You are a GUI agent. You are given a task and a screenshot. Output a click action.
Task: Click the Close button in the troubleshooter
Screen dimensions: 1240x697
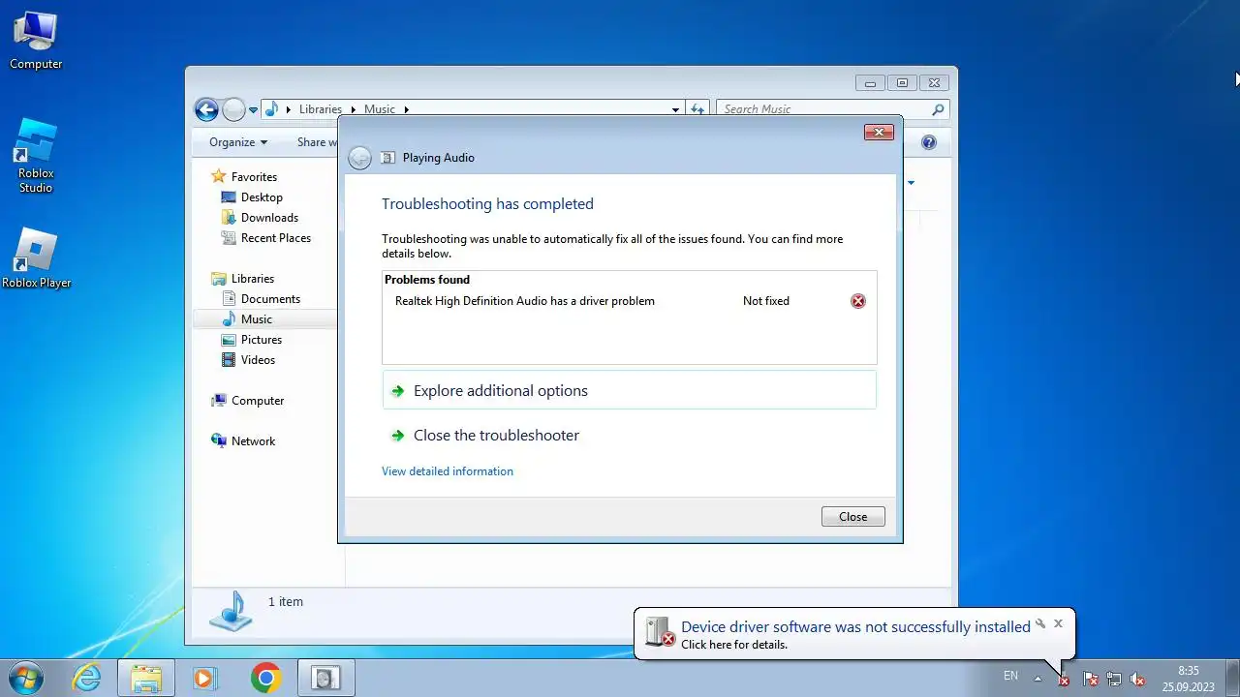(852, 517)
